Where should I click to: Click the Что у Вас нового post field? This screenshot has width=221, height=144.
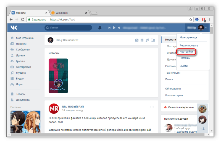(67, 40)
